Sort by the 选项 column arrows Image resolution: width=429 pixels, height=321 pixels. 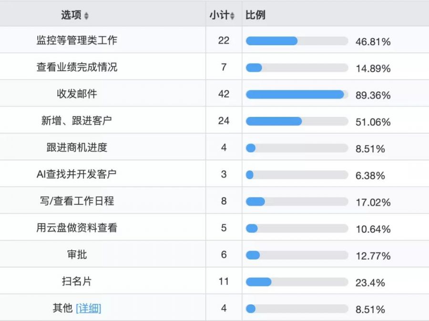(x=86, y=16)
